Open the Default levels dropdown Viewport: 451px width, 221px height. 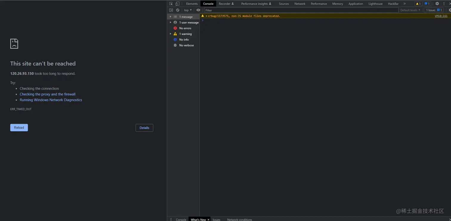(x=410, y=10)
